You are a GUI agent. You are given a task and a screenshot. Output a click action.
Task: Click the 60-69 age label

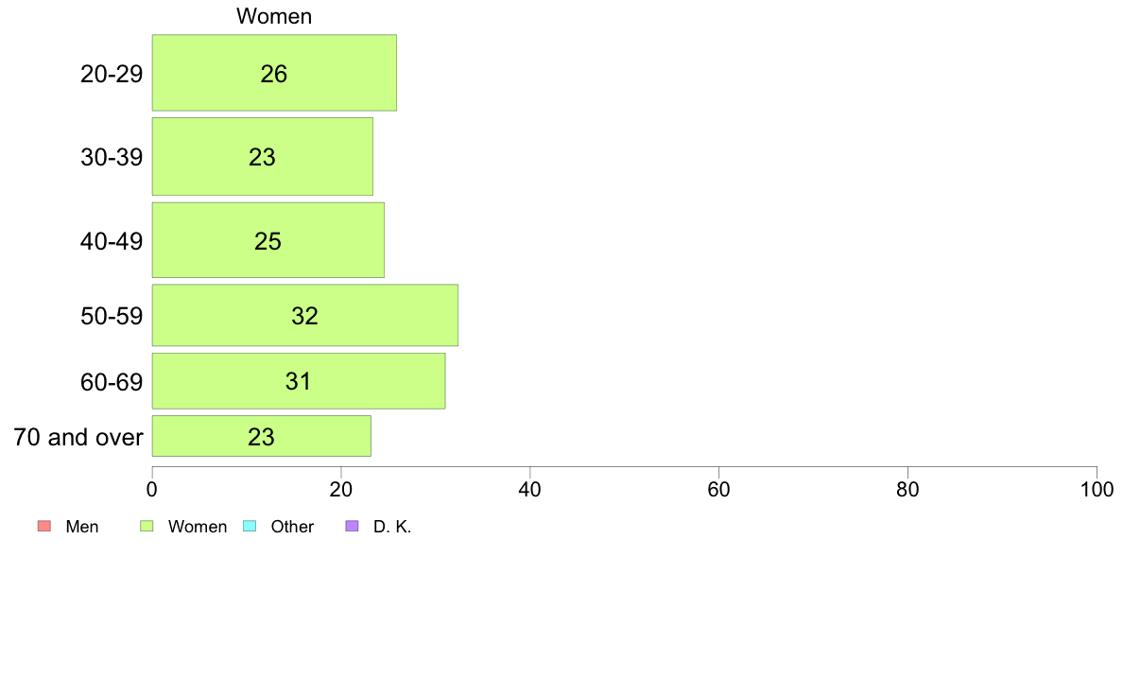pyautogui.click(x=112, y=382)
